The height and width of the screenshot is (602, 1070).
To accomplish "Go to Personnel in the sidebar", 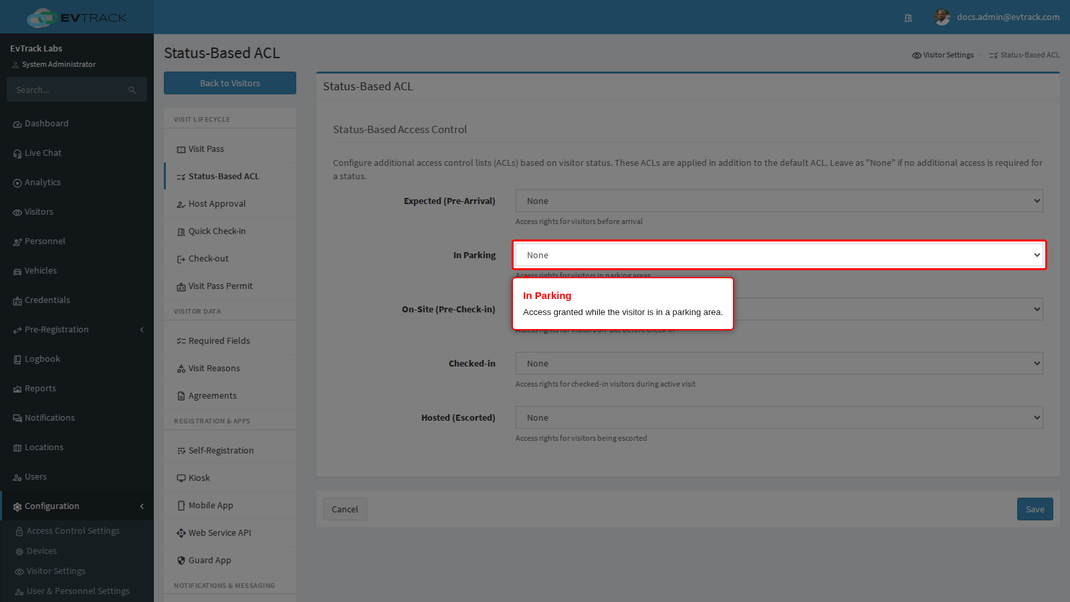I will (x=77, y=241).
